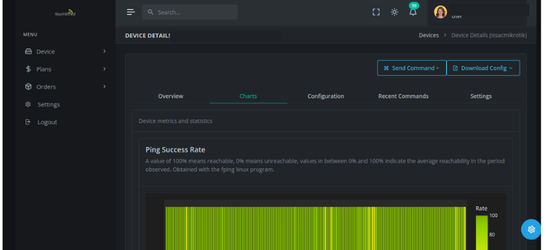The width and height of the screenshot is (547, 250).
Task: Click the DEVICE DETAILS page title
Action: coord(148,36)
